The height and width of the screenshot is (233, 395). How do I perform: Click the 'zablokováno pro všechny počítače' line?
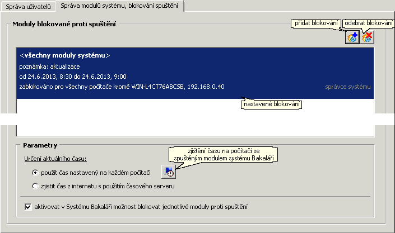(x=122, y=87)
